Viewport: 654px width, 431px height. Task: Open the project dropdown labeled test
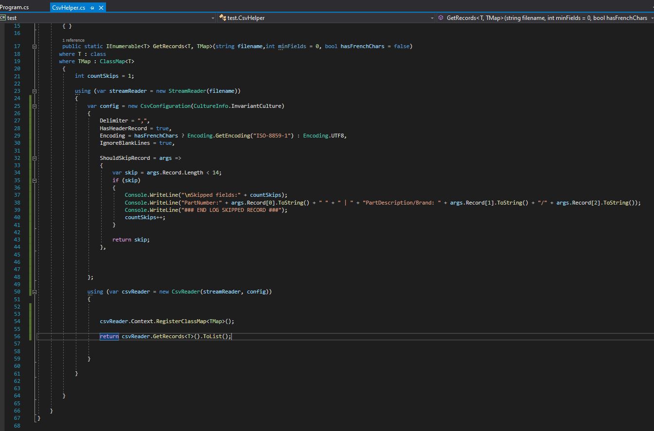tap(212, 17)
